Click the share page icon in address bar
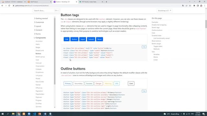Screen dimensions: 207x116 click(186, 6)
